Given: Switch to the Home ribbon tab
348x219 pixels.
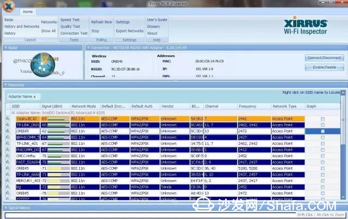Looking at the screenshot, I should tap(28, 12).
